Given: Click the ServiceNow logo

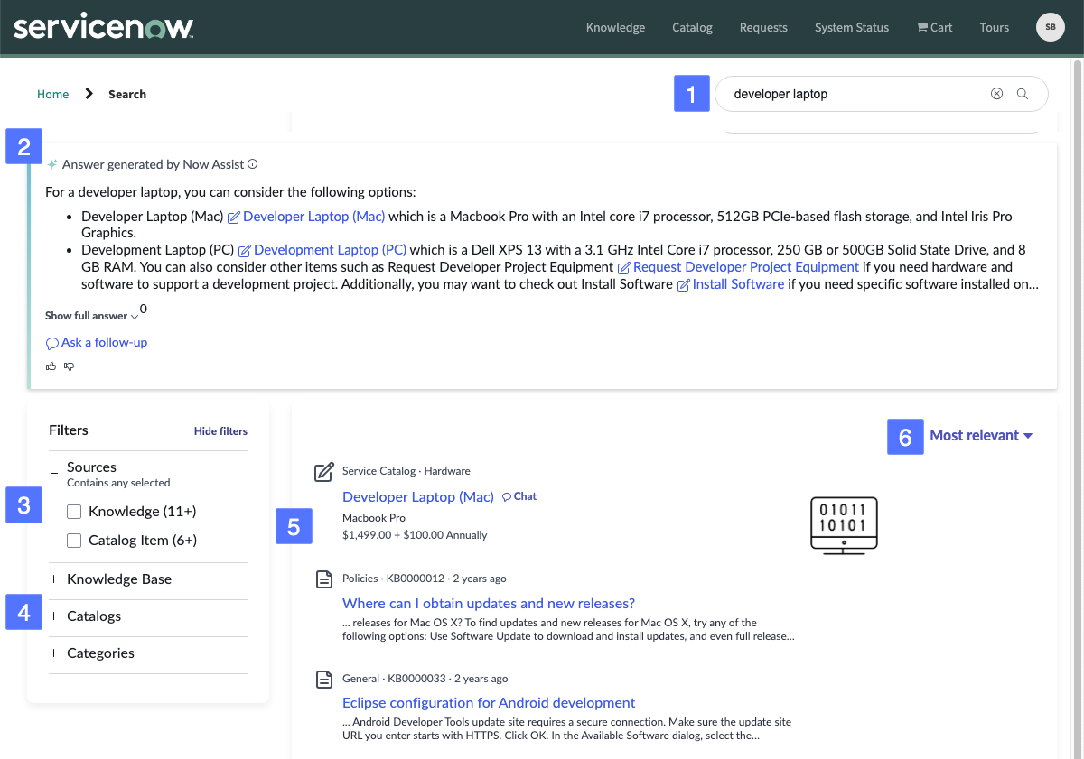Looking at the screenshot, I should (x=103, y=27).
